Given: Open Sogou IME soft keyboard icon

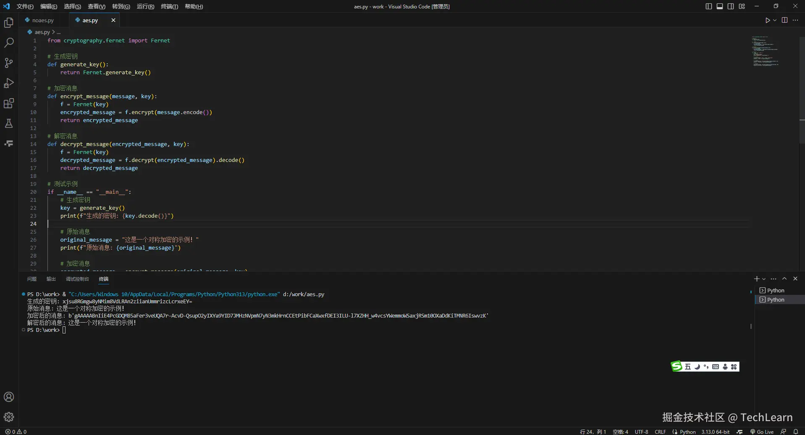Looking at the screenshot, I should tap(716, 367).
